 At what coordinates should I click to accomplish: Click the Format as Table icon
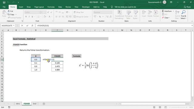[129, 12]
